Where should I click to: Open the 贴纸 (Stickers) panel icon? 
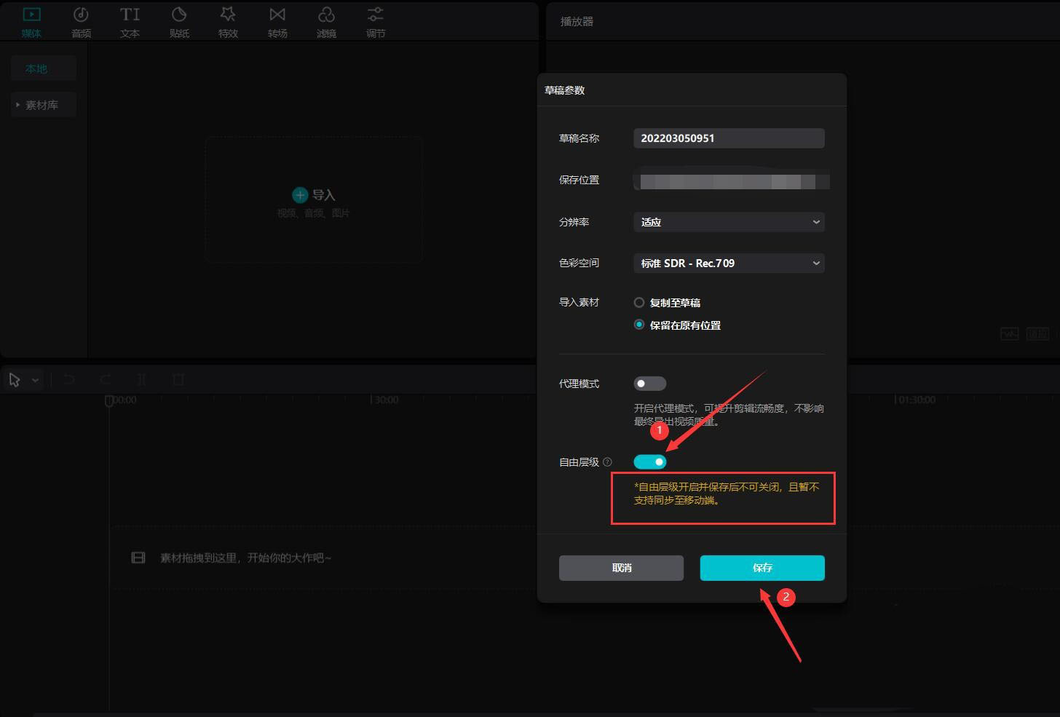(x=179, y=16)
